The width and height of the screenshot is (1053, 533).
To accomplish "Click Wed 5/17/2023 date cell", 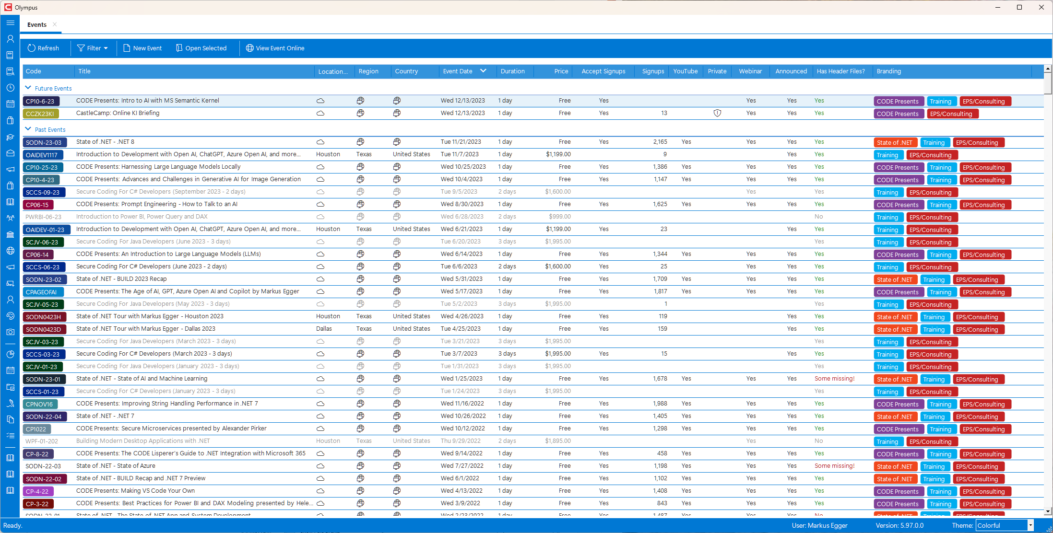I will pos(461,291).
